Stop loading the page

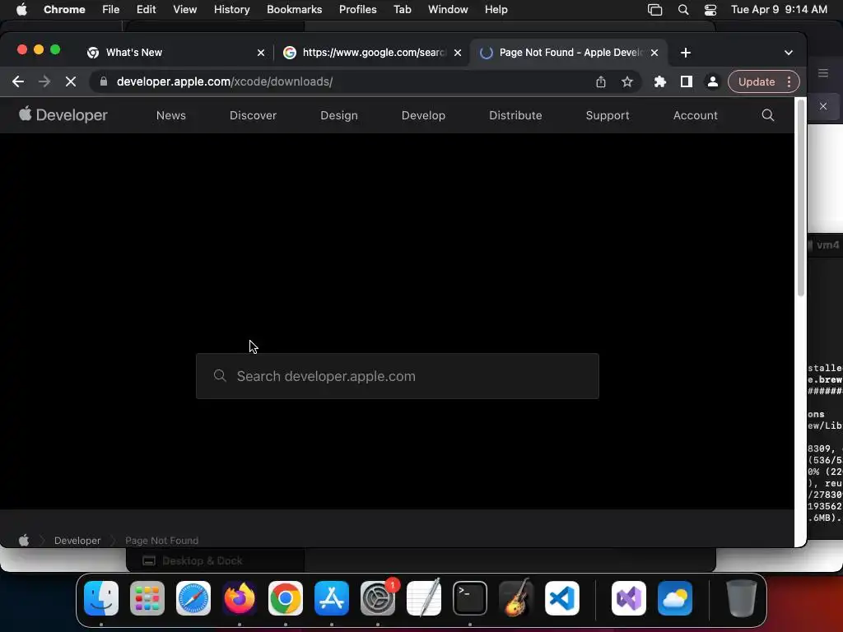(71, 81)
